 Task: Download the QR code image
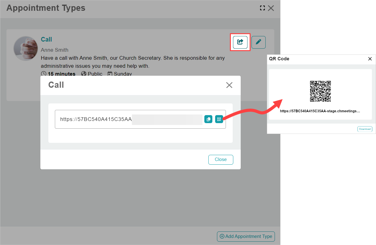pyautogui.click(x=365, y=129)
